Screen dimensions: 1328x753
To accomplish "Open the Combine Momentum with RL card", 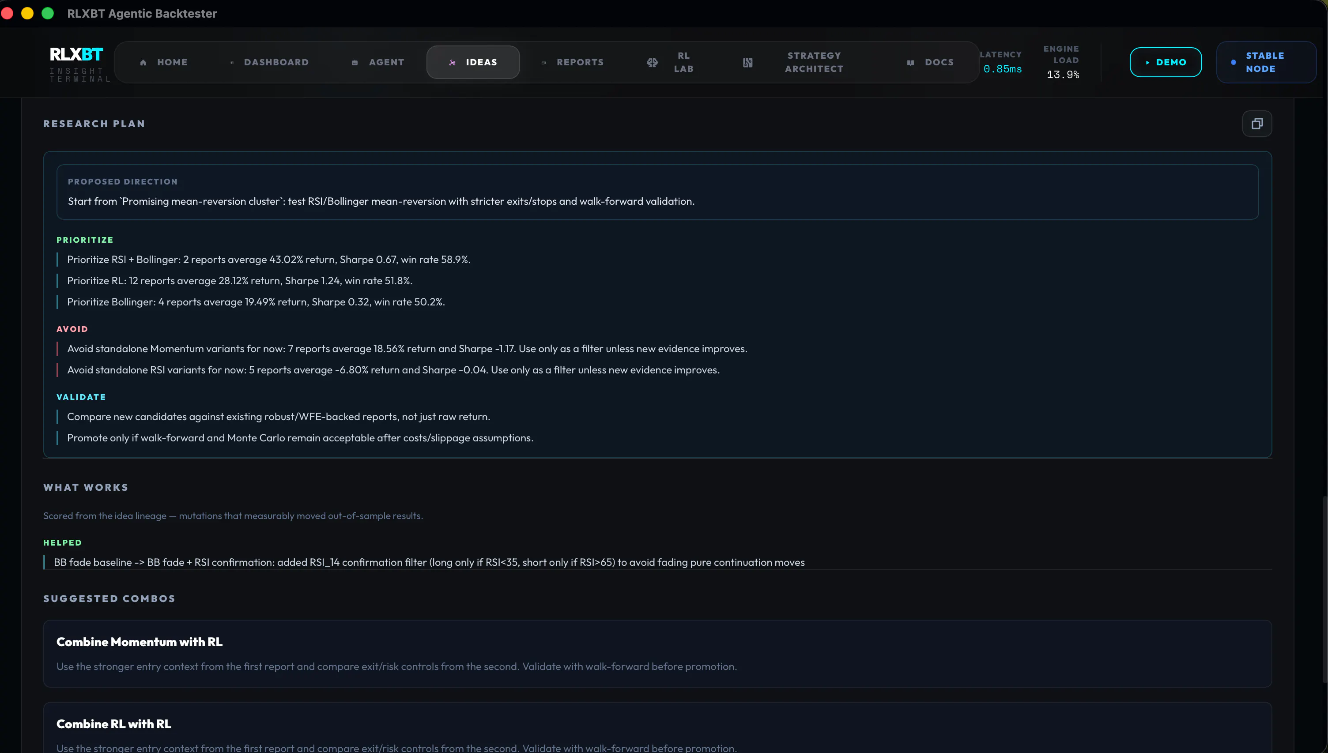I will (657, 654).
